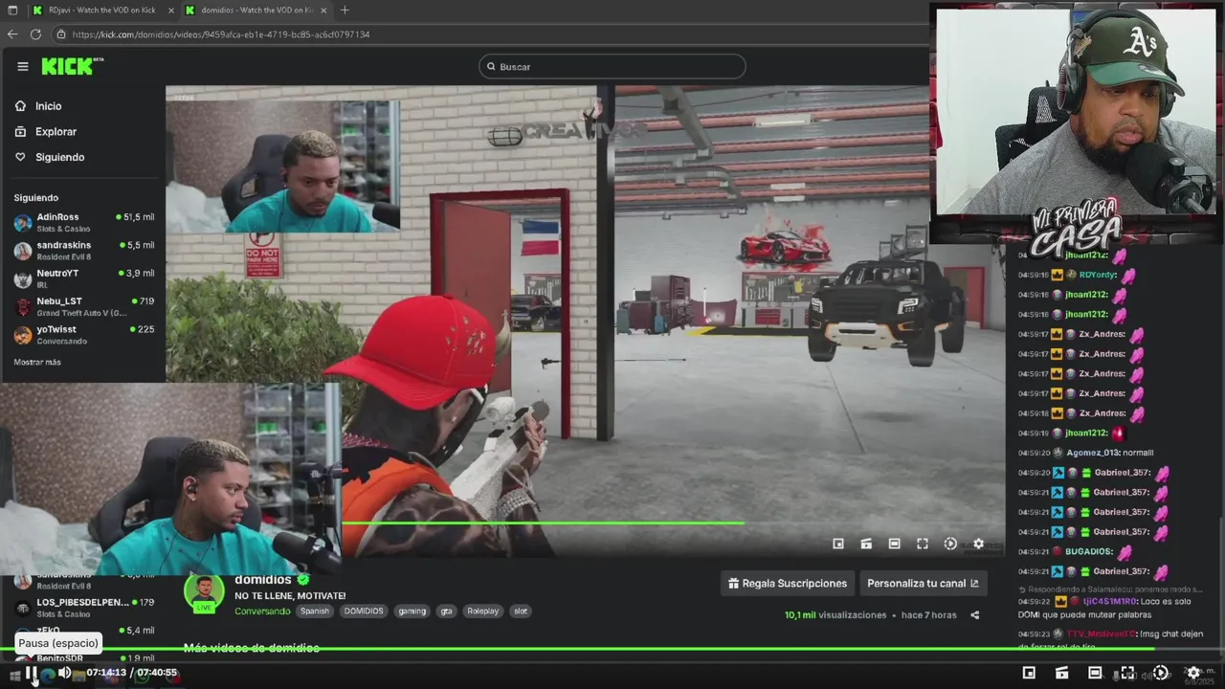The height and width of the screenshot is (689, 1225).
Task: Open LOS_PIBESDELPEN channel in lower sidebar
Action: (83, 607)
